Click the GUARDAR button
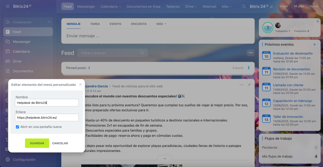This screenshot has width=323, height=167. 37,143
